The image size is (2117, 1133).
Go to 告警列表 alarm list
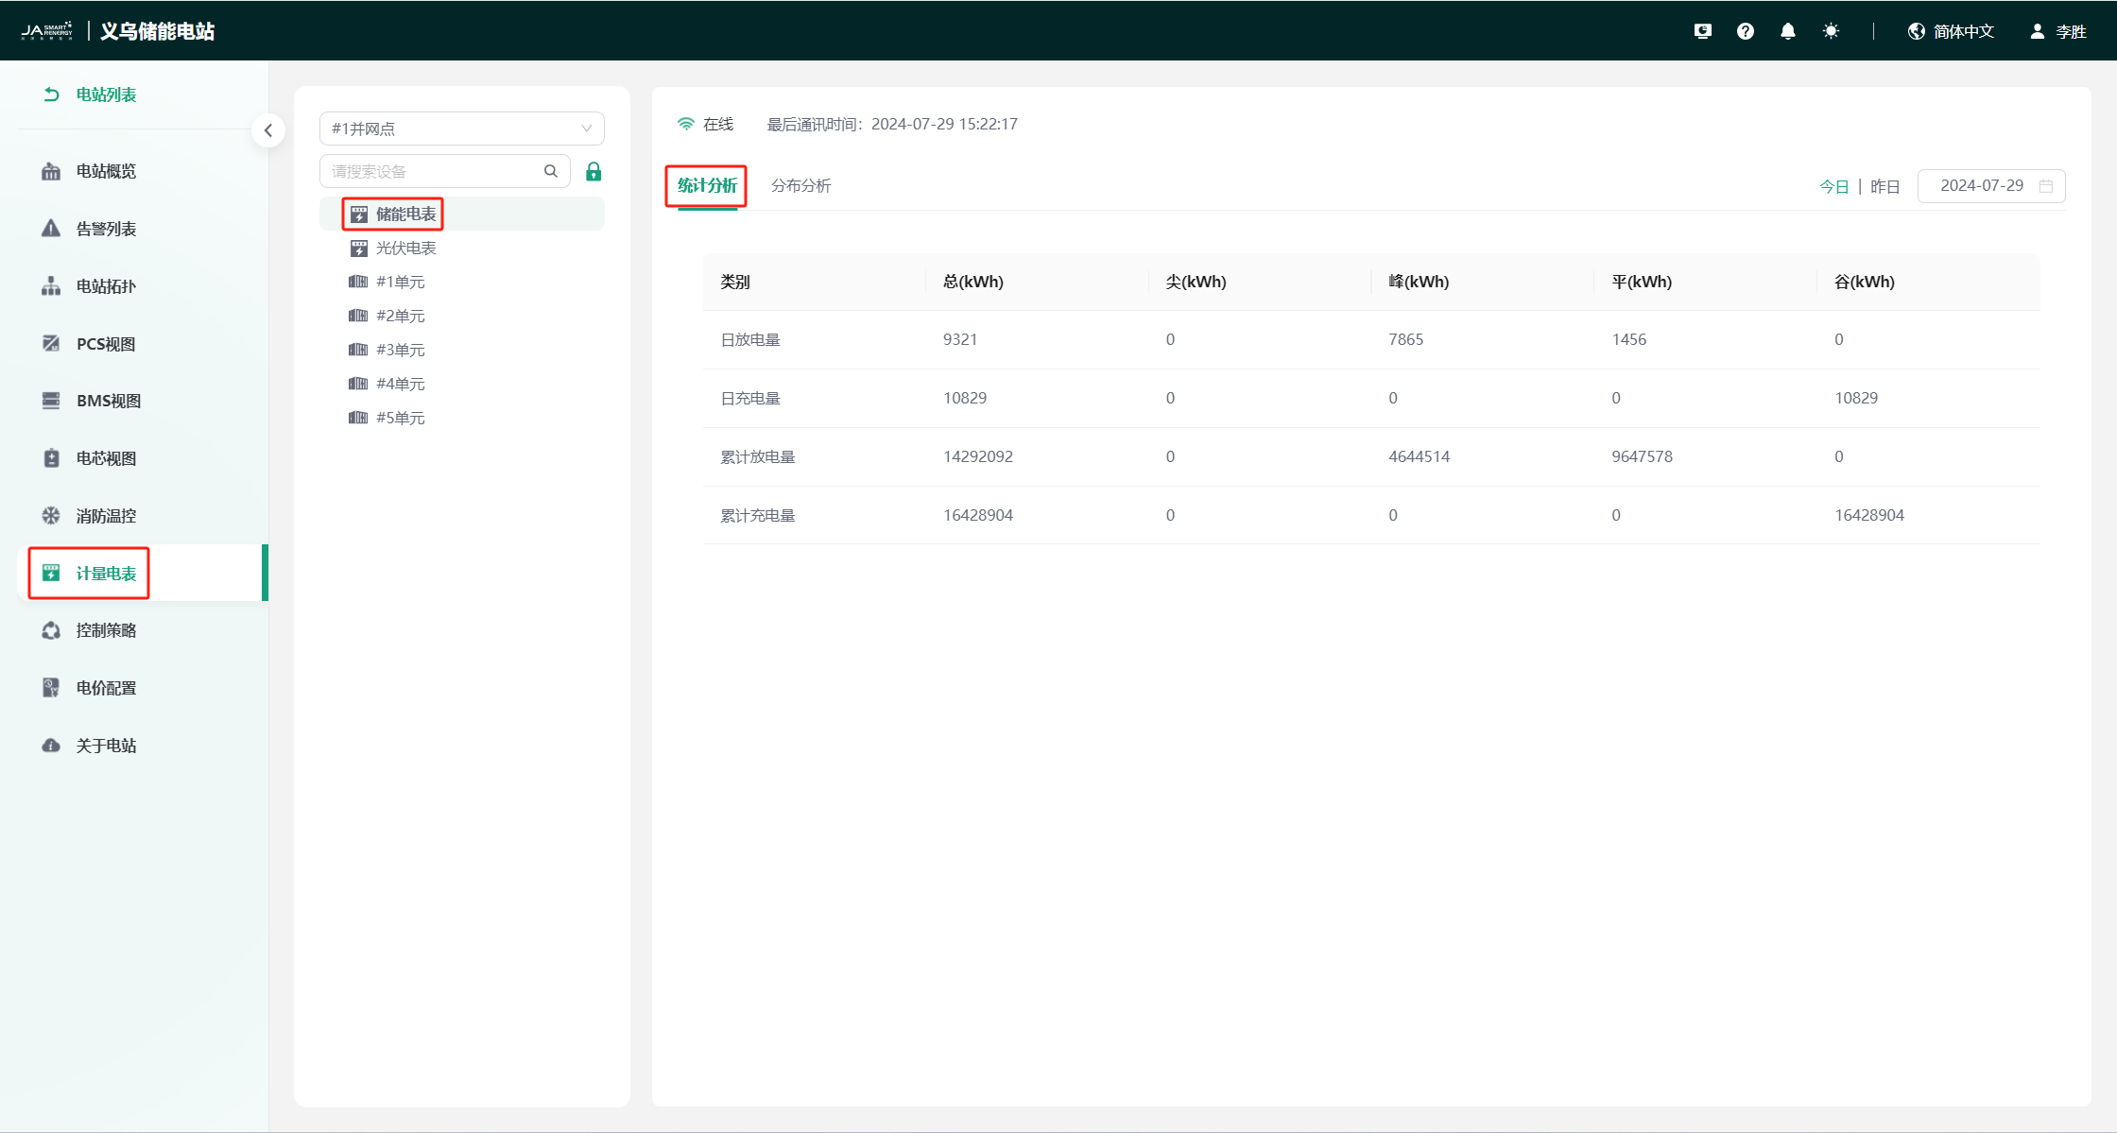pos(106,229)
